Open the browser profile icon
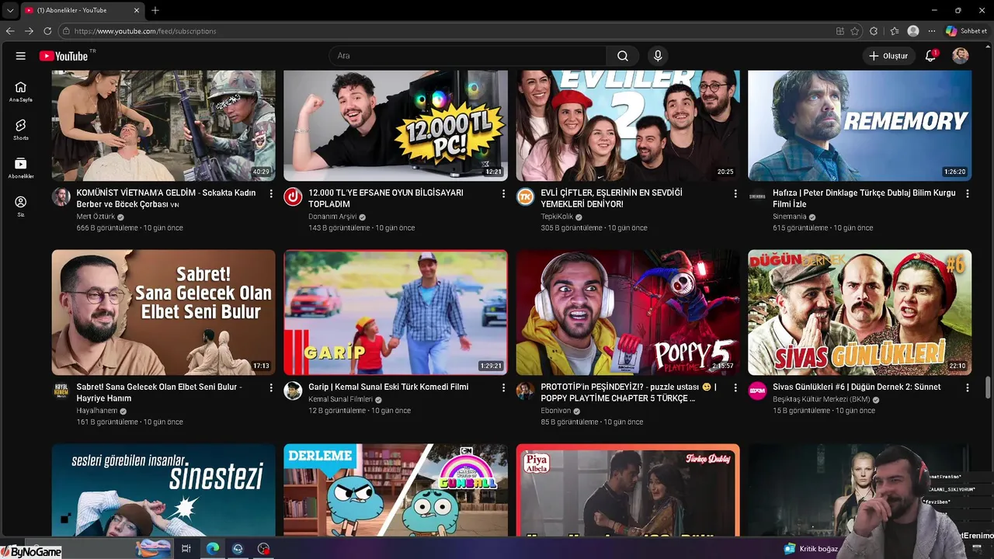Viewport: 994px width, 559px height. [x=913, y=31]
